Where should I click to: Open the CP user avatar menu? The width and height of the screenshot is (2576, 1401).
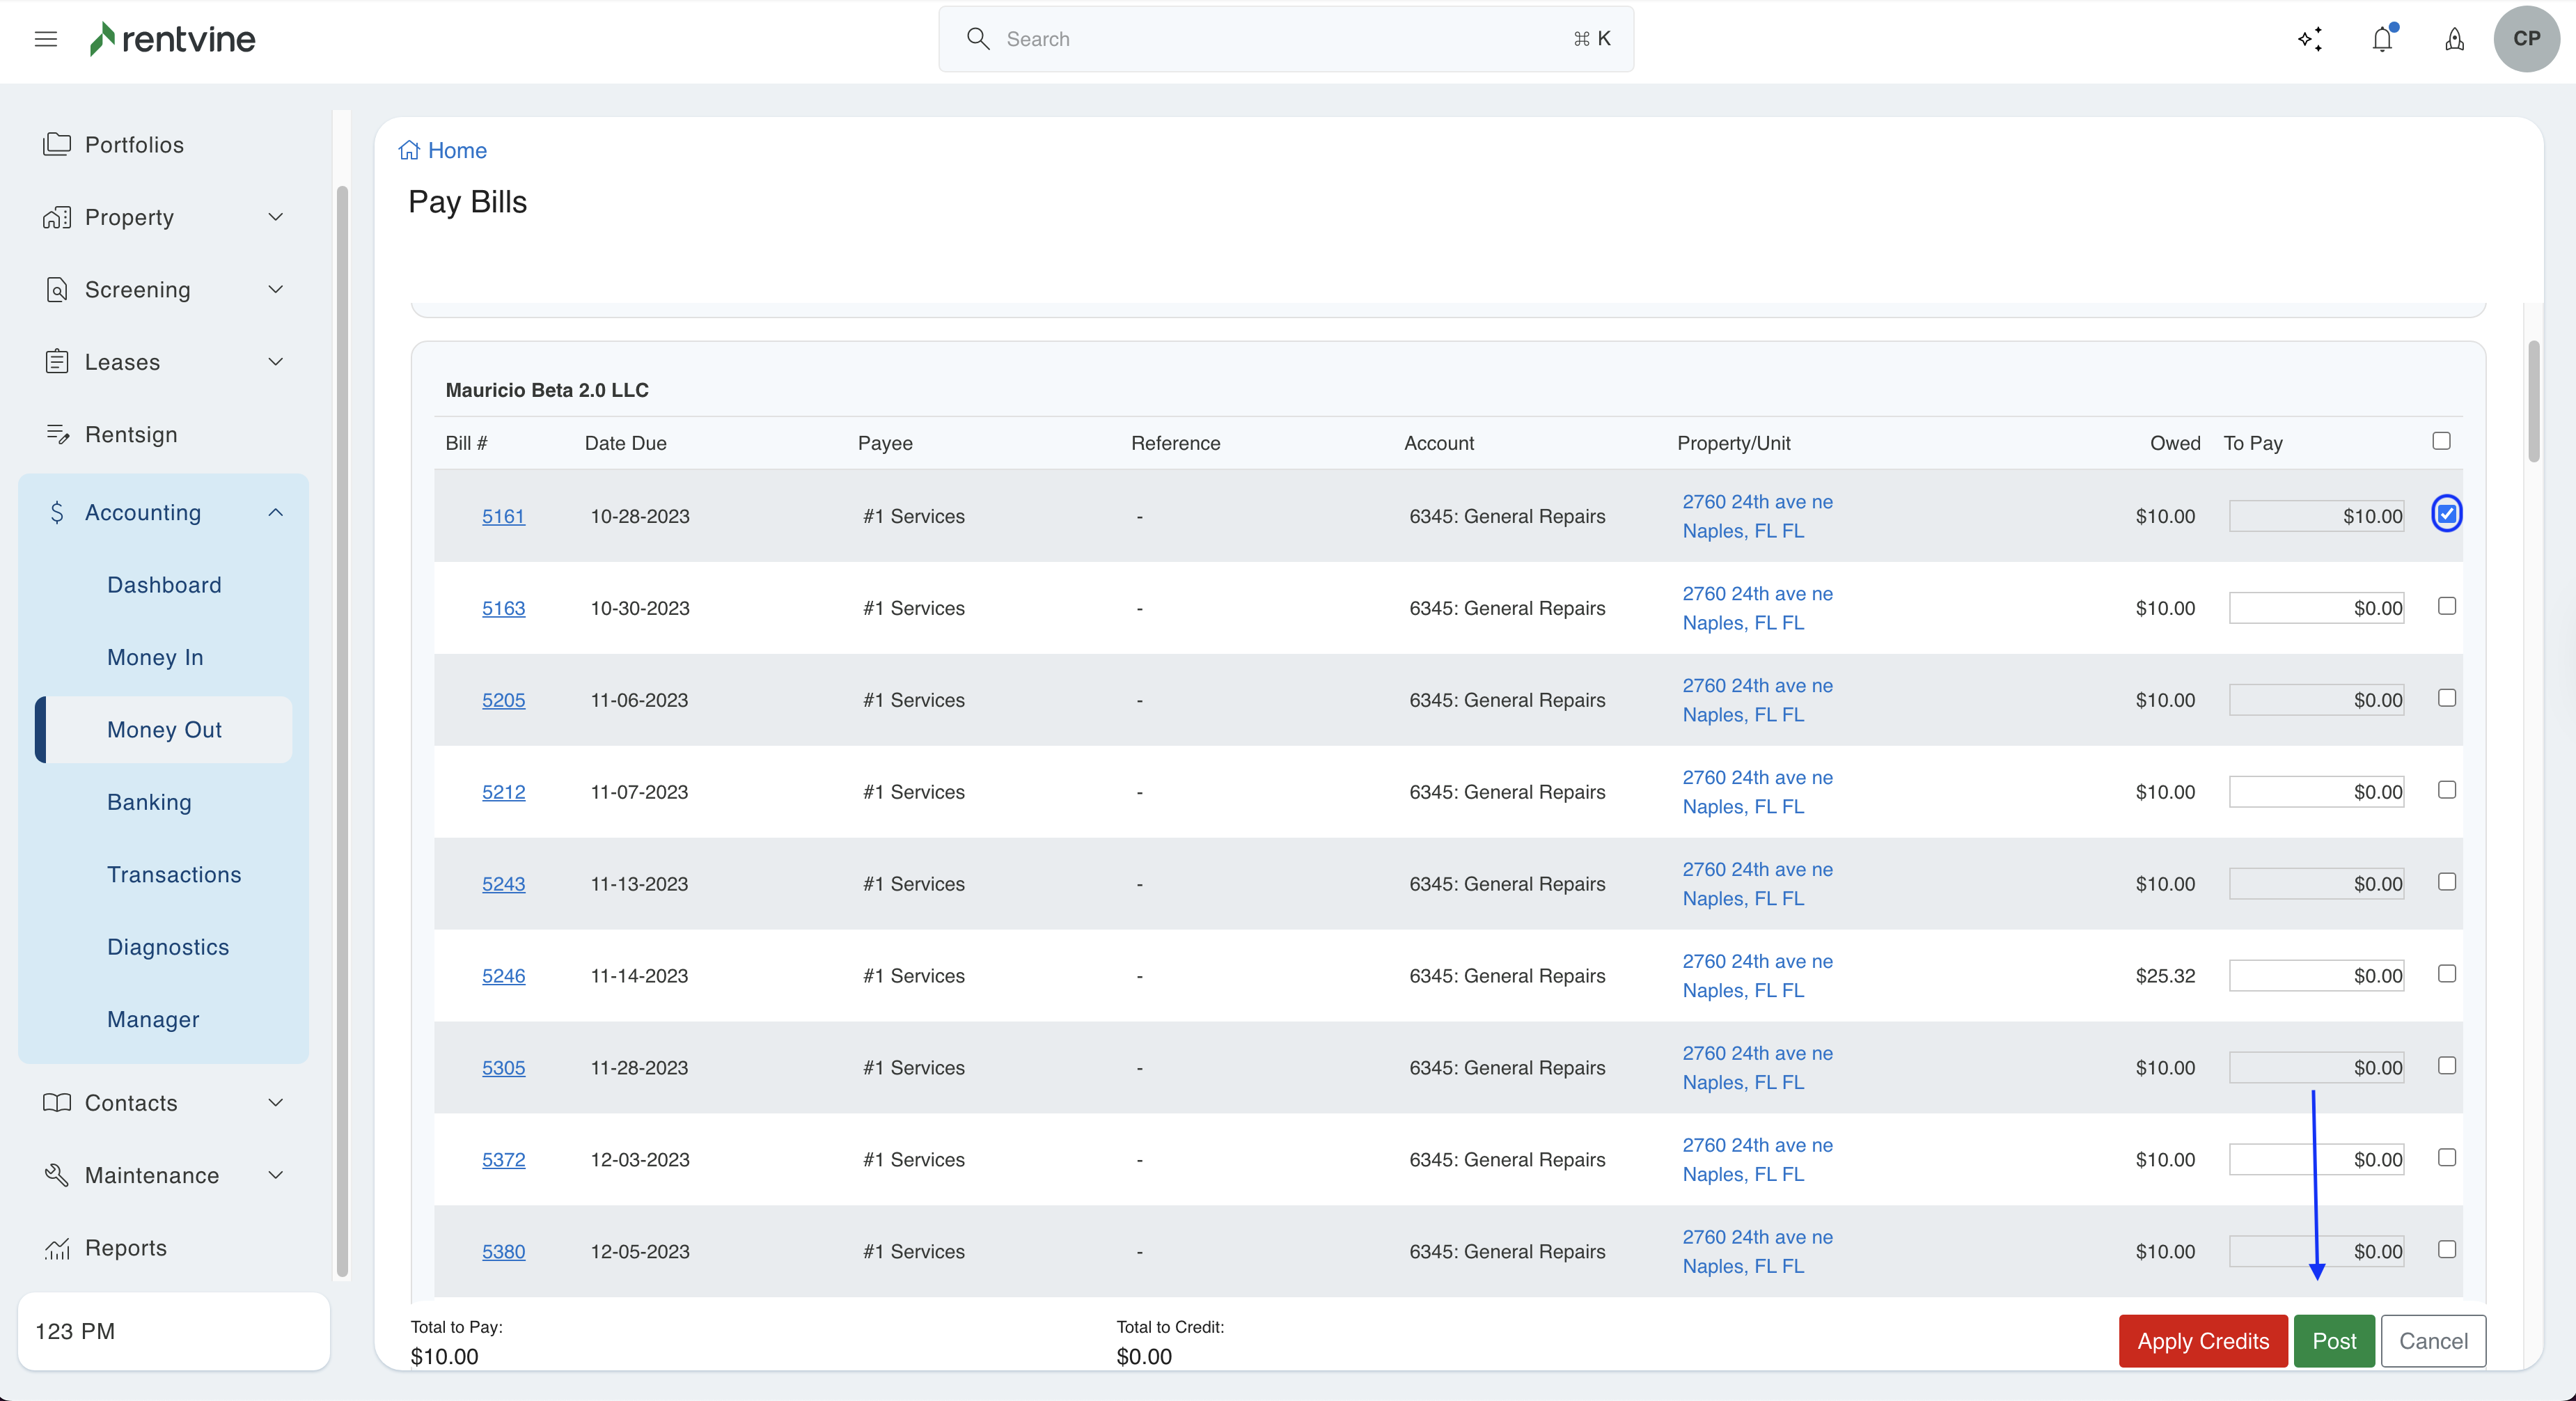click(2526, 39)
